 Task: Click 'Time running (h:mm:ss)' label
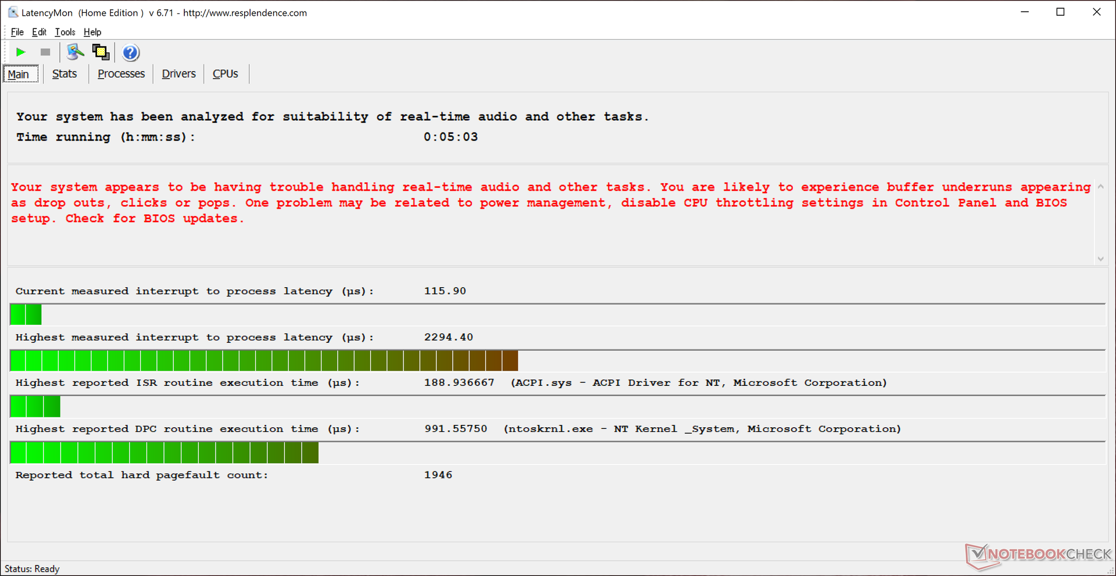tap(106, 137)
